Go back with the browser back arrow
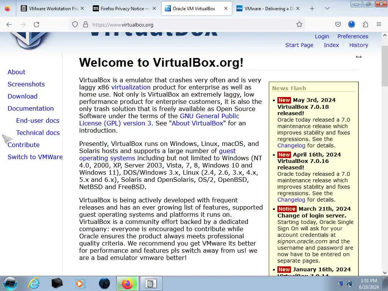 point(9,25)
